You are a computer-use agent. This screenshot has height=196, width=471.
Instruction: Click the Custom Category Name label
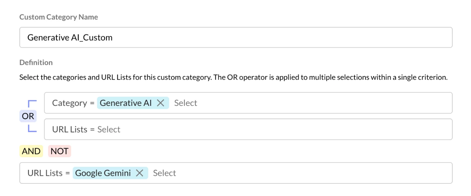coord(59,17)
